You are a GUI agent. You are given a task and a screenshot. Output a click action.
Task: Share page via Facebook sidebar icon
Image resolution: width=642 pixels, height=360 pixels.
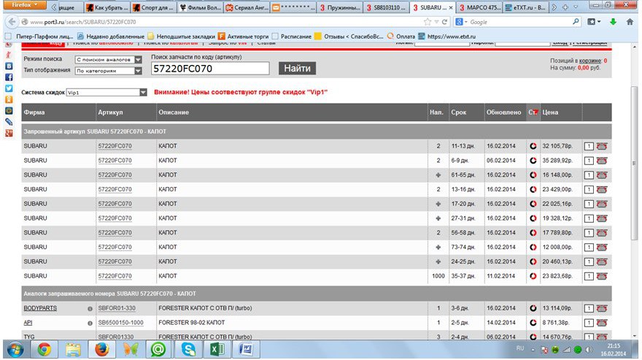(9, 77)
